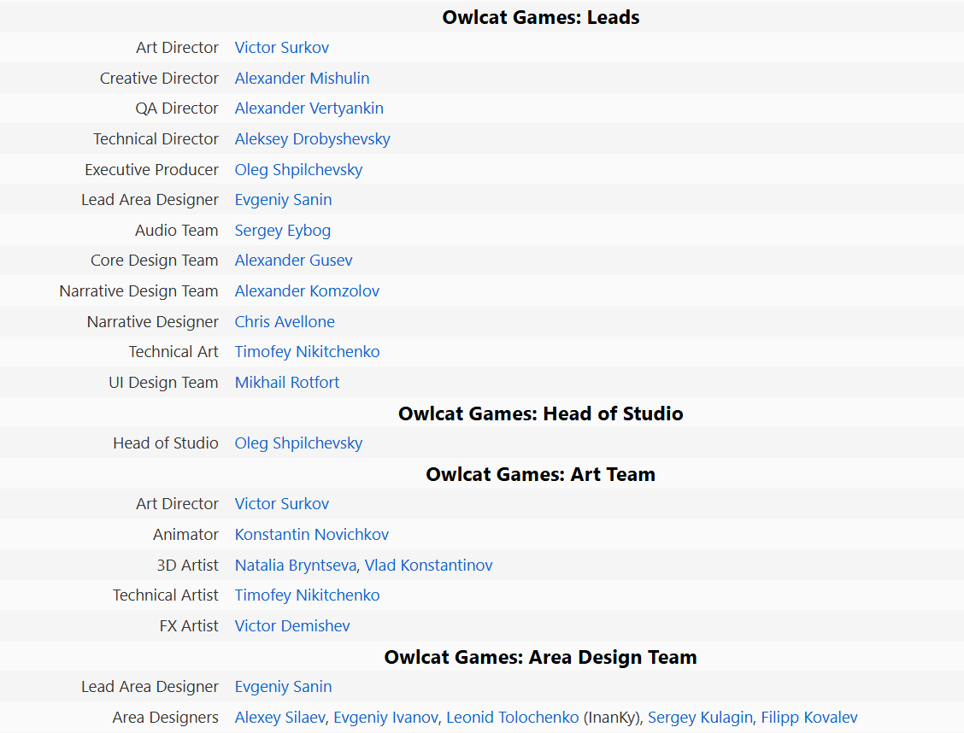Follow the Konstantin Novichkov link

tap(312, 535)
